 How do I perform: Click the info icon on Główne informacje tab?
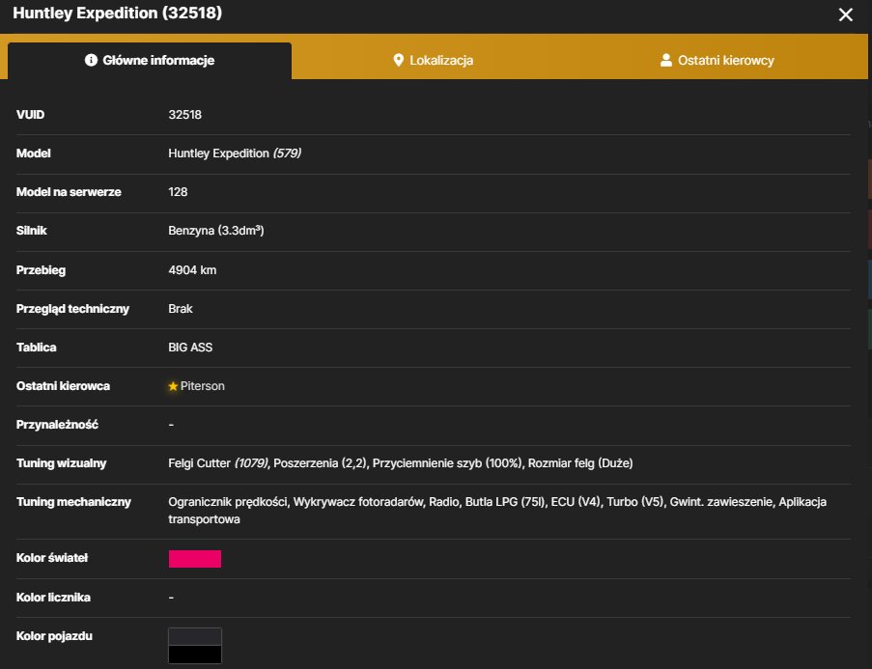[x=91, y=60]
